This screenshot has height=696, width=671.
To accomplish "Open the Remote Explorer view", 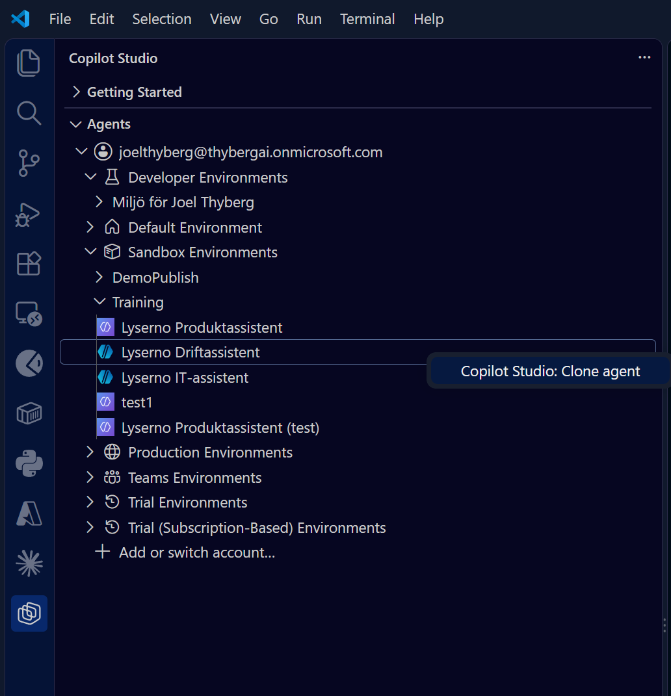I will [x=29, y=314].
